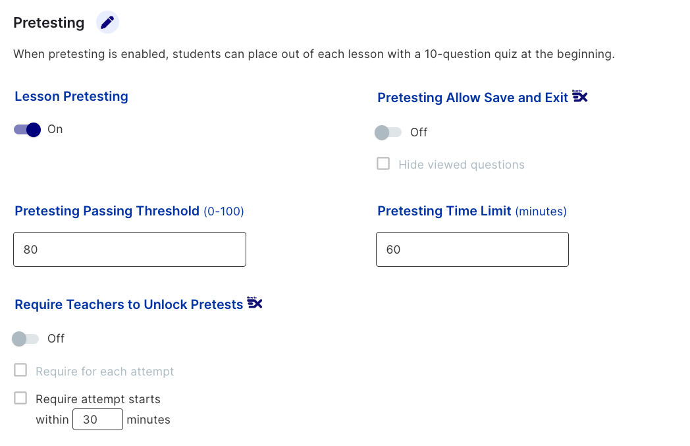Viewport: 690px width, 446px height.
Task: Click the pencil edit icon beside Pretesting
Action: [x=107, y=22]
